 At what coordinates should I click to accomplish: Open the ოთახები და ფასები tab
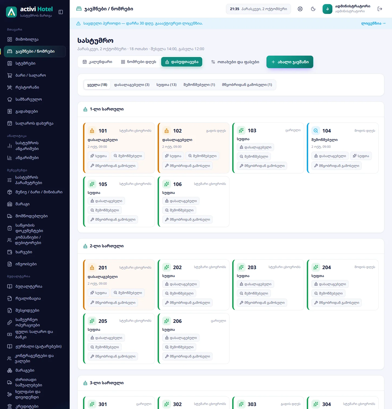[x=235, y=62]
